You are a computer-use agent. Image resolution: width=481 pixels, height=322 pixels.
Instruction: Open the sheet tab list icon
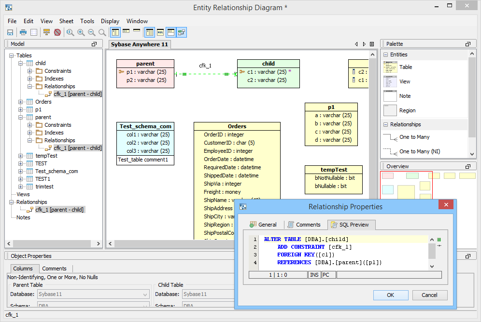(x=372, y=44)
